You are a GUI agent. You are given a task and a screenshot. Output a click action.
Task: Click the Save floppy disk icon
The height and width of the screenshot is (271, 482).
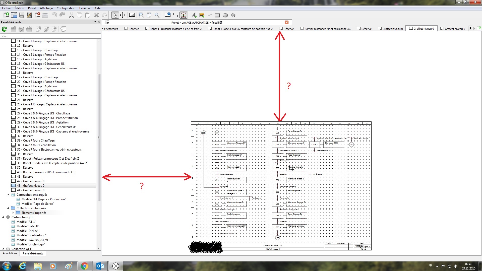(x=22, y=15)
